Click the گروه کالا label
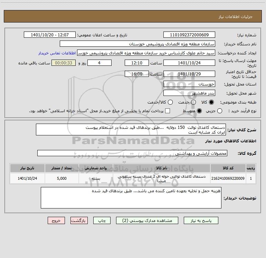This screenshot has width=266, height=258. [x=247, y=153]
